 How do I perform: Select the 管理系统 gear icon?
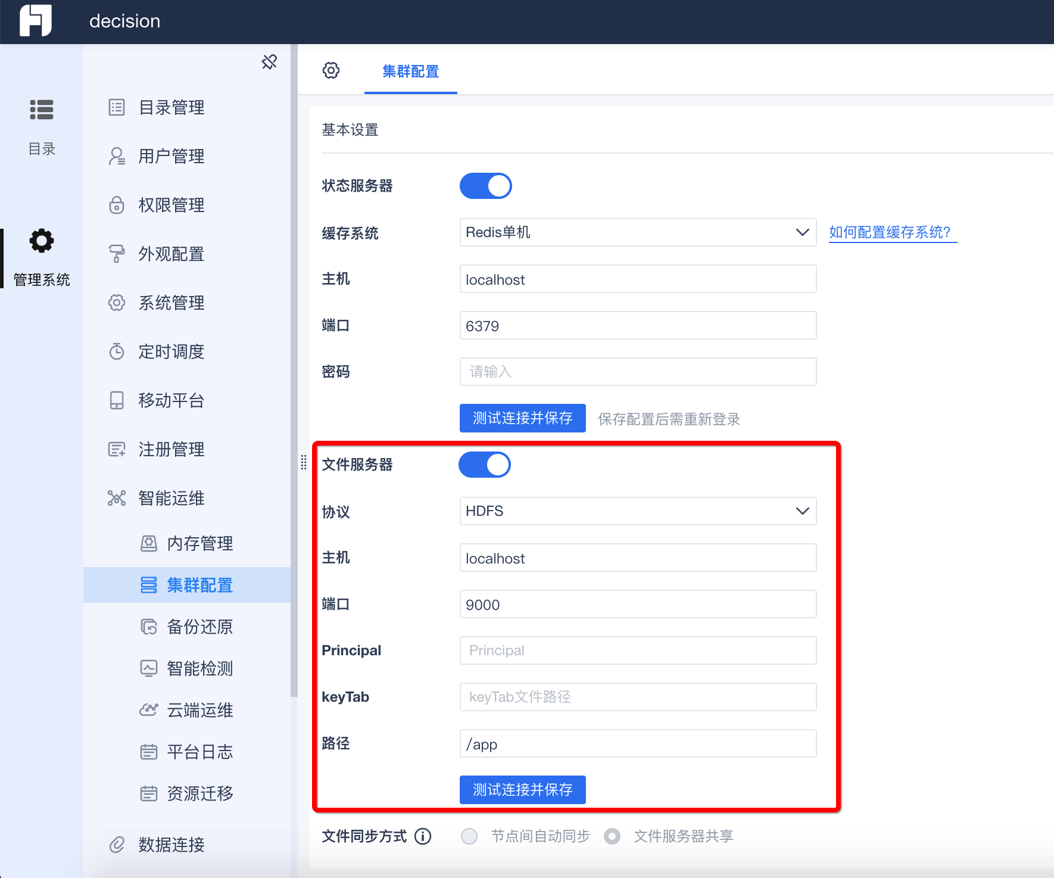[x=42, y=241]
